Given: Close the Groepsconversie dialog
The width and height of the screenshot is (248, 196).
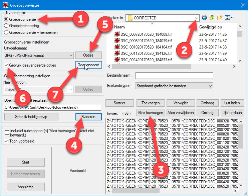Looking at the screenshot, I should coord(242,5).
